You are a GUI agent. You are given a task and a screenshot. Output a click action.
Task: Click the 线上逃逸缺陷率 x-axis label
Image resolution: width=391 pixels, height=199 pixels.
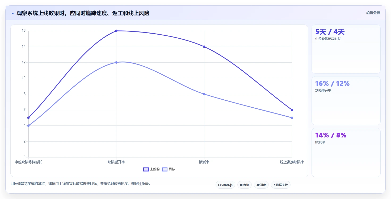point(292,162)
